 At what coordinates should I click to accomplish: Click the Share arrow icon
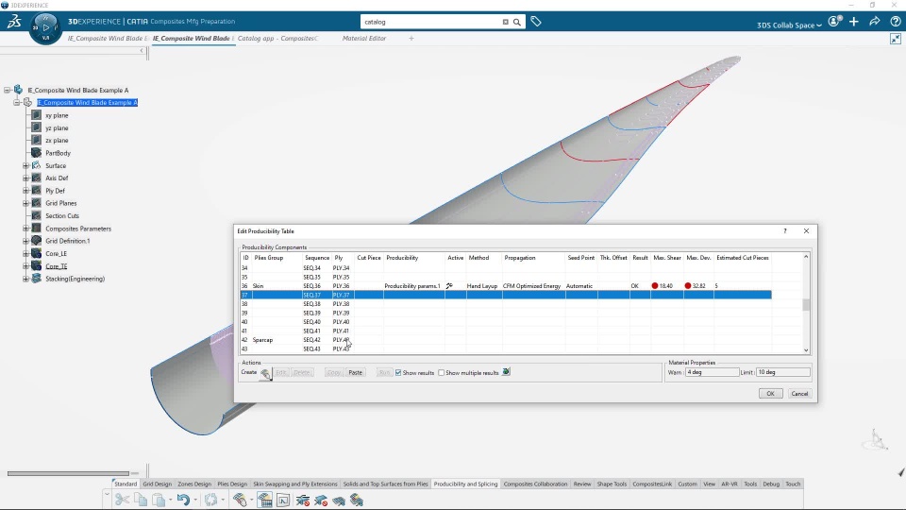[x=875, y=22]
